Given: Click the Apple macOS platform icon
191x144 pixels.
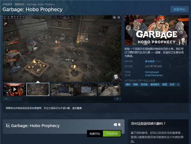Looking at the screenshot, I should 119,124.
